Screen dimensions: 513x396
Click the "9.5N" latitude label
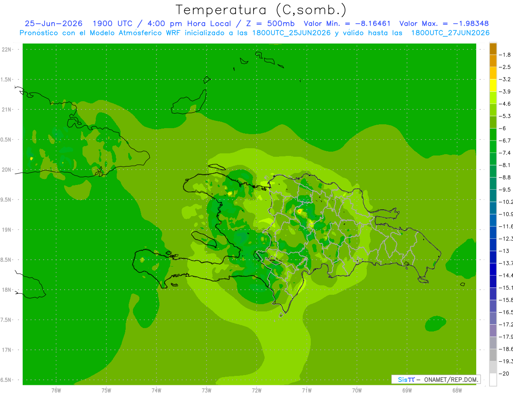tap(6, 199)
